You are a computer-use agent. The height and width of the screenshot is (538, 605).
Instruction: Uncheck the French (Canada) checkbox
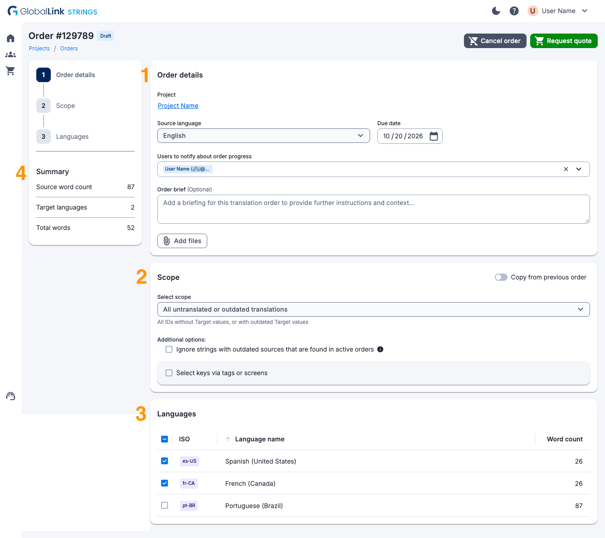pyautogui.click(x=165, y=483)
